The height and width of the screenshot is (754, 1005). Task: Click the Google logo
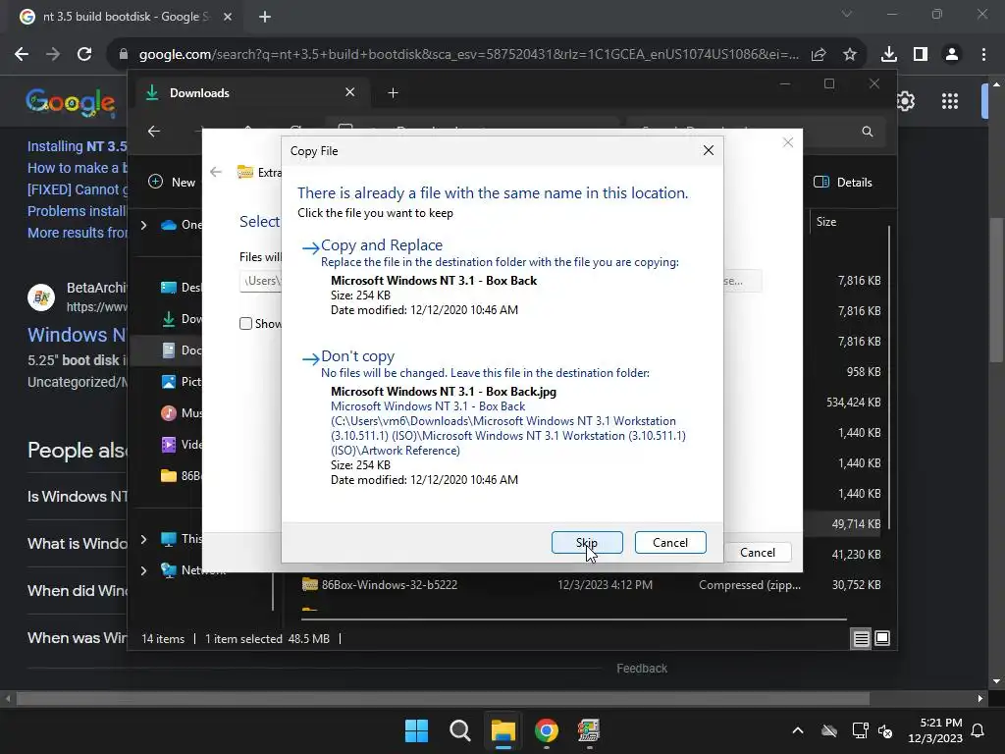point(71,102)
